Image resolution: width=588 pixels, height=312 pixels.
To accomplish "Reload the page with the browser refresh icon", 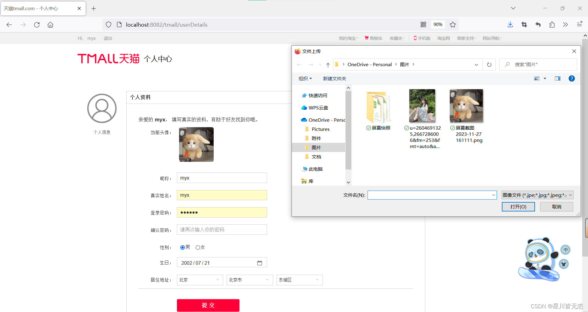I will coord(37,25).
